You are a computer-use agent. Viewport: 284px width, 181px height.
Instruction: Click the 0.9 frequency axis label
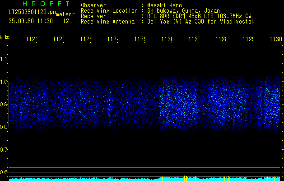pos(4,104)
